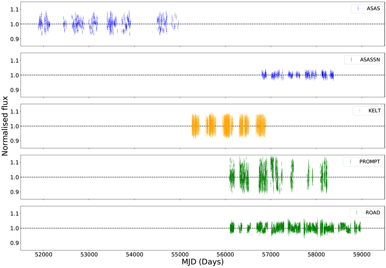Select the KELT legend text label

374,111
